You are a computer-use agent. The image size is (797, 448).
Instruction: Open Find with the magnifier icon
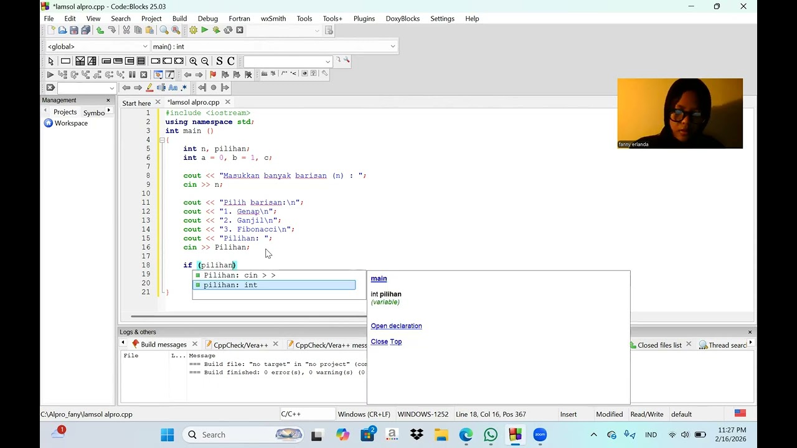[164, 30]
